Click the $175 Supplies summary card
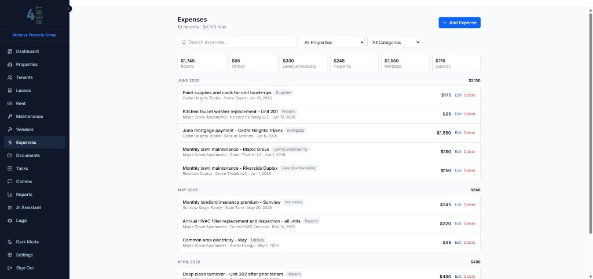Viewport: 593px width, 279px height. pos(456,63)
